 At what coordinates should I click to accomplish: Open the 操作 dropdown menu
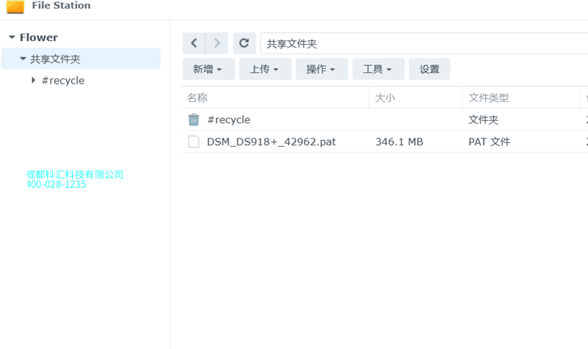322,69
